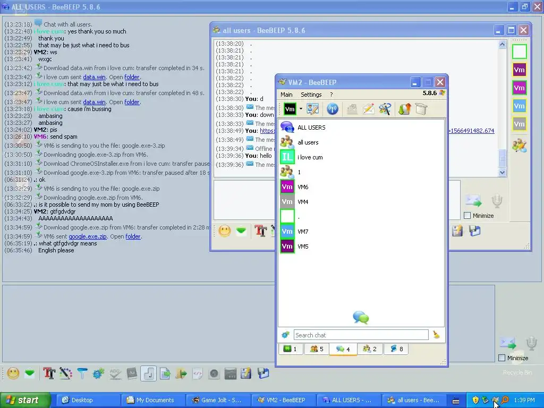The image size is (544, 408).
Task: Click the group members icon below avatars
Action: (520, 145)
